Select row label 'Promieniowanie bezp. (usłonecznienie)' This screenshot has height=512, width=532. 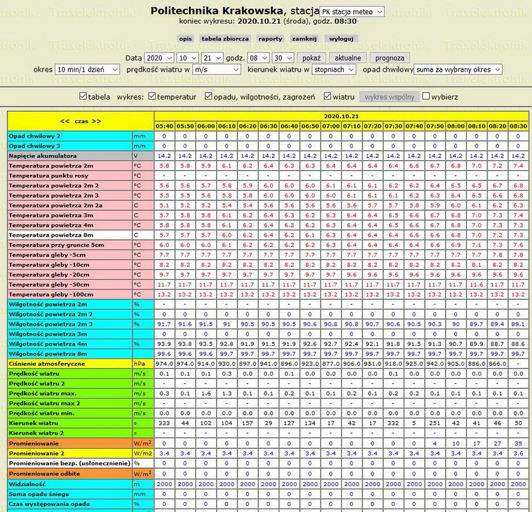pos(70,463)
